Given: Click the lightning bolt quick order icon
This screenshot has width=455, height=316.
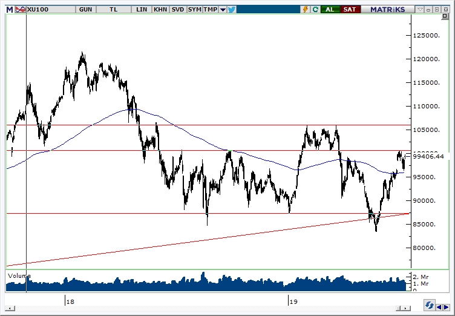Looking at the screenshot, I should (306, 10).
